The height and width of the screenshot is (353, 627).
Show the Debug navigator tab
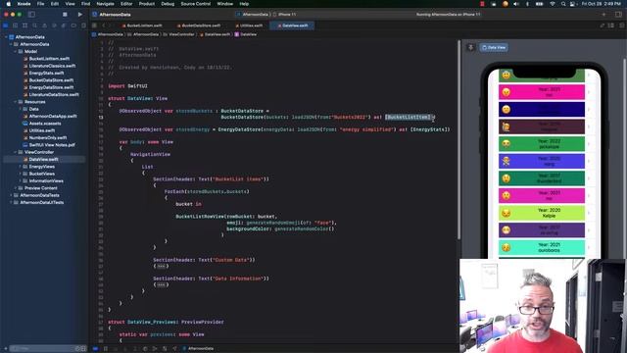point(64,25)
